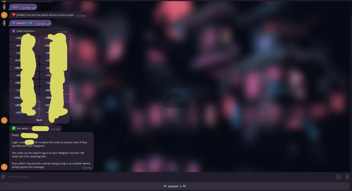
Task: Click the "If you didn't request this code" paragraph
Action: coord(51,165)
